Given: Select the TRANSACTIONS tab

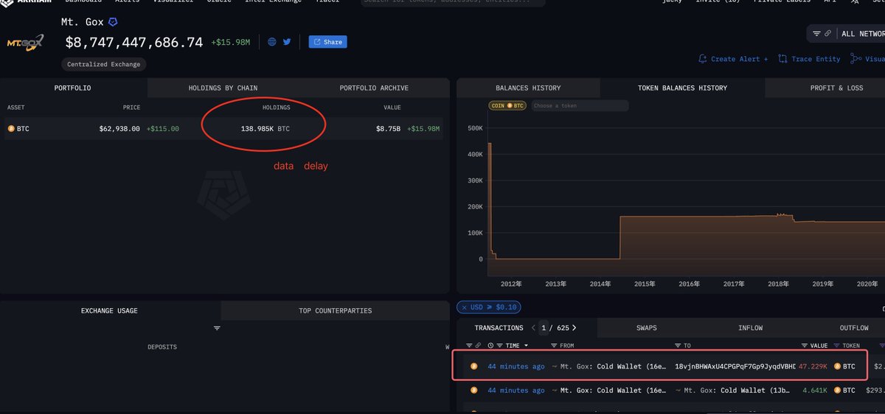Looking at the screenshot, I should tap(499, 328).
